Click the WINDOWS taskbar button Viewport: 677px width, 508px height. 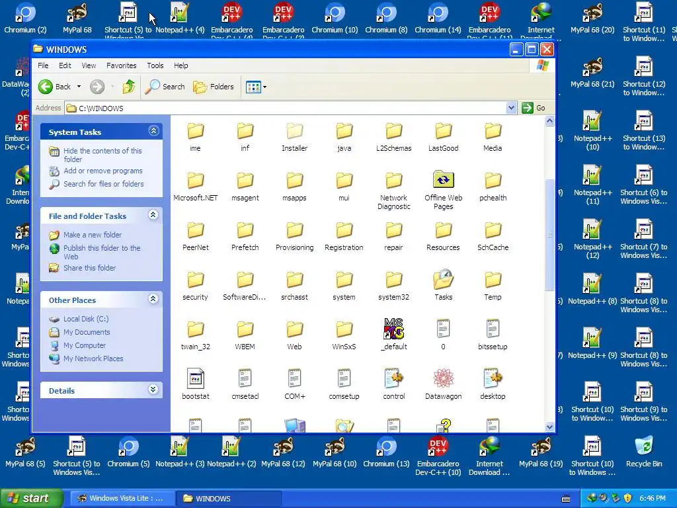point(229,499)
